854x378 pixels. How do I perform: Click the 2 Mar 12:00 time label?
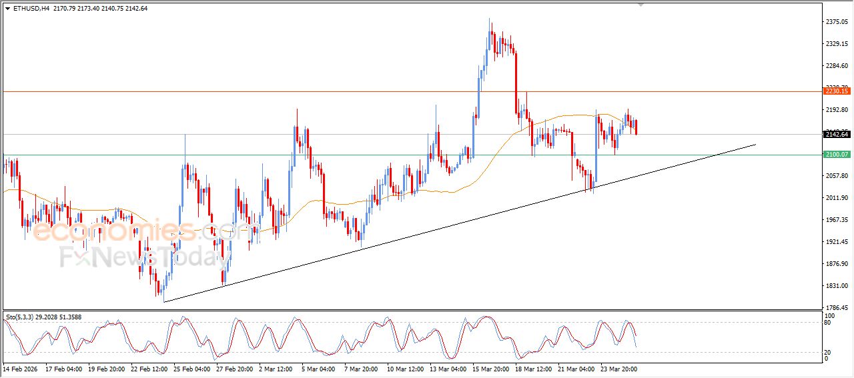tap(276, 368)
